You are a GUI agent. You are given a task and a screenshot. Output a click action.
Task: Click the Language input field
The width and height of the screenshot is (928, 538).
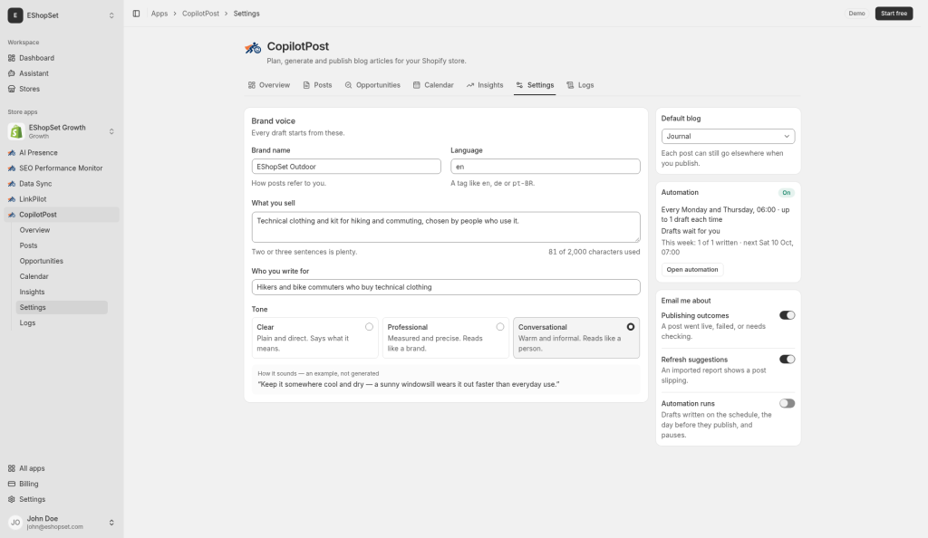click(x=545, y=167)
